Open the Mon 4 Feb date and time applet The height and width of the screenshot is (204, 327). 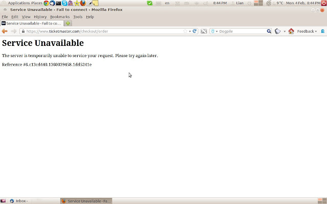(303, 3)
